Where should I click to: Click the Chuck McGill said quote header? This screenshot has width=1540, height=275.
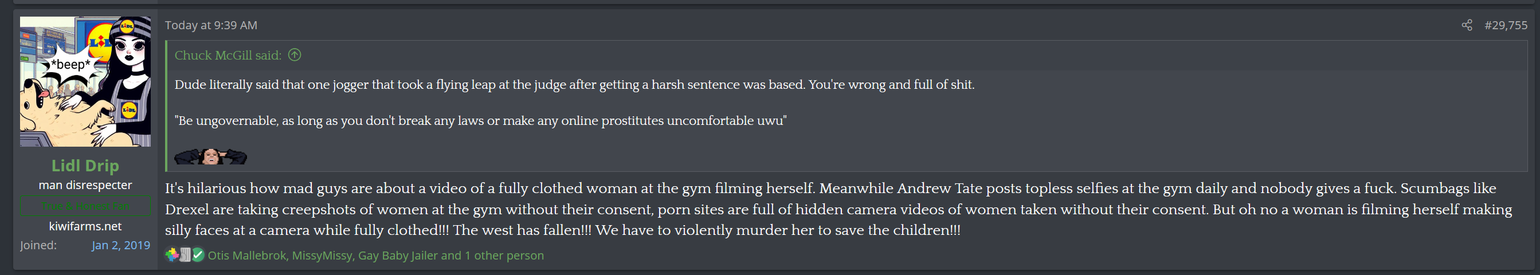[228, 55]
